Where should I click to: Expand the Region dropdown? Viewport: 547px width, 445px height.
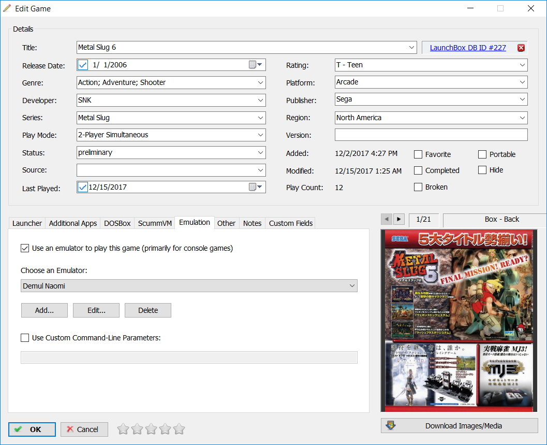click(x=522, y=118)
